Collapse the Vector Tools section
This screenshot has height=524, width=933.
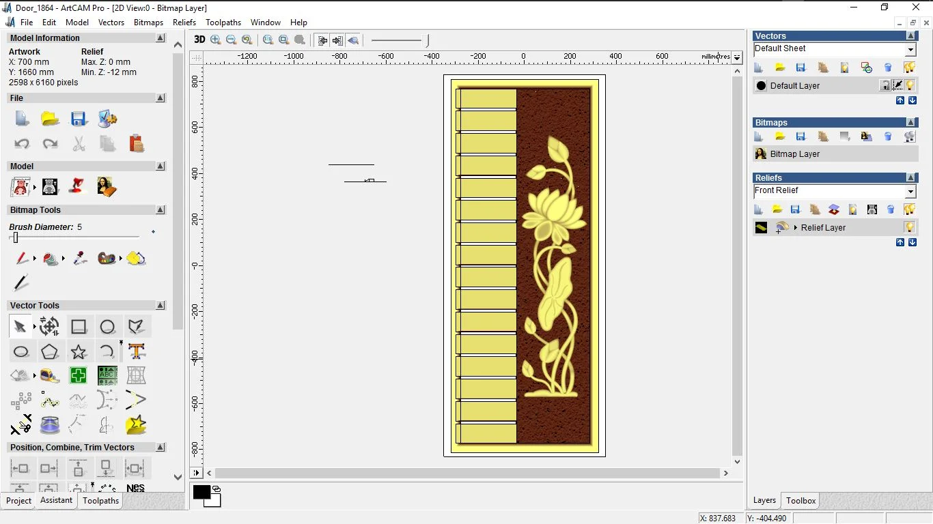(x=161, y=306)
